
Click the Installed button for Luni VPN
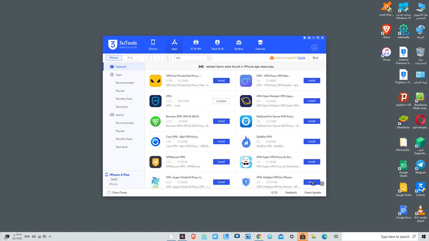tap(221, 101)
